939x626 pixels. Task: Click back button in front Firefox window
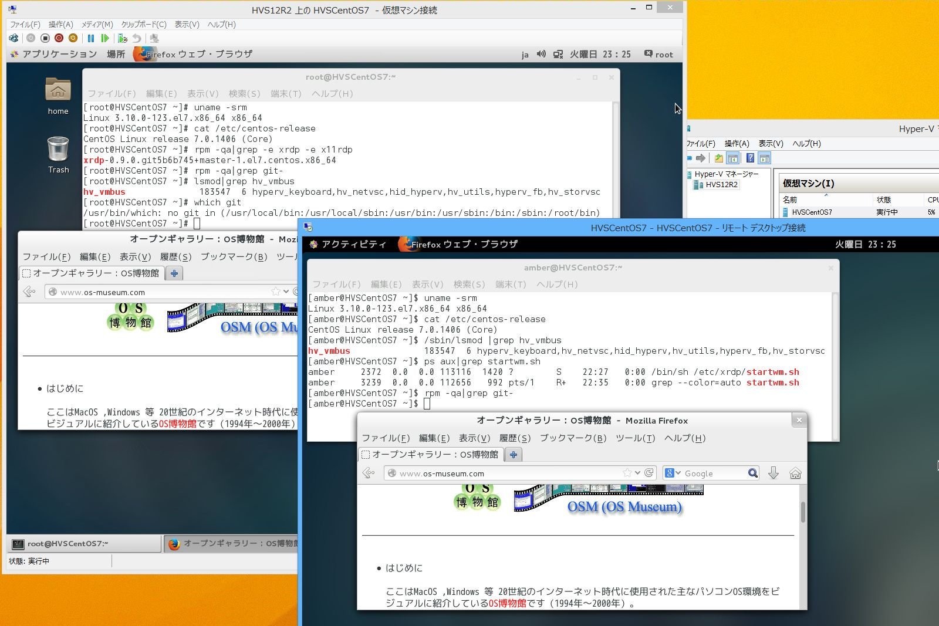coord(369,473)
